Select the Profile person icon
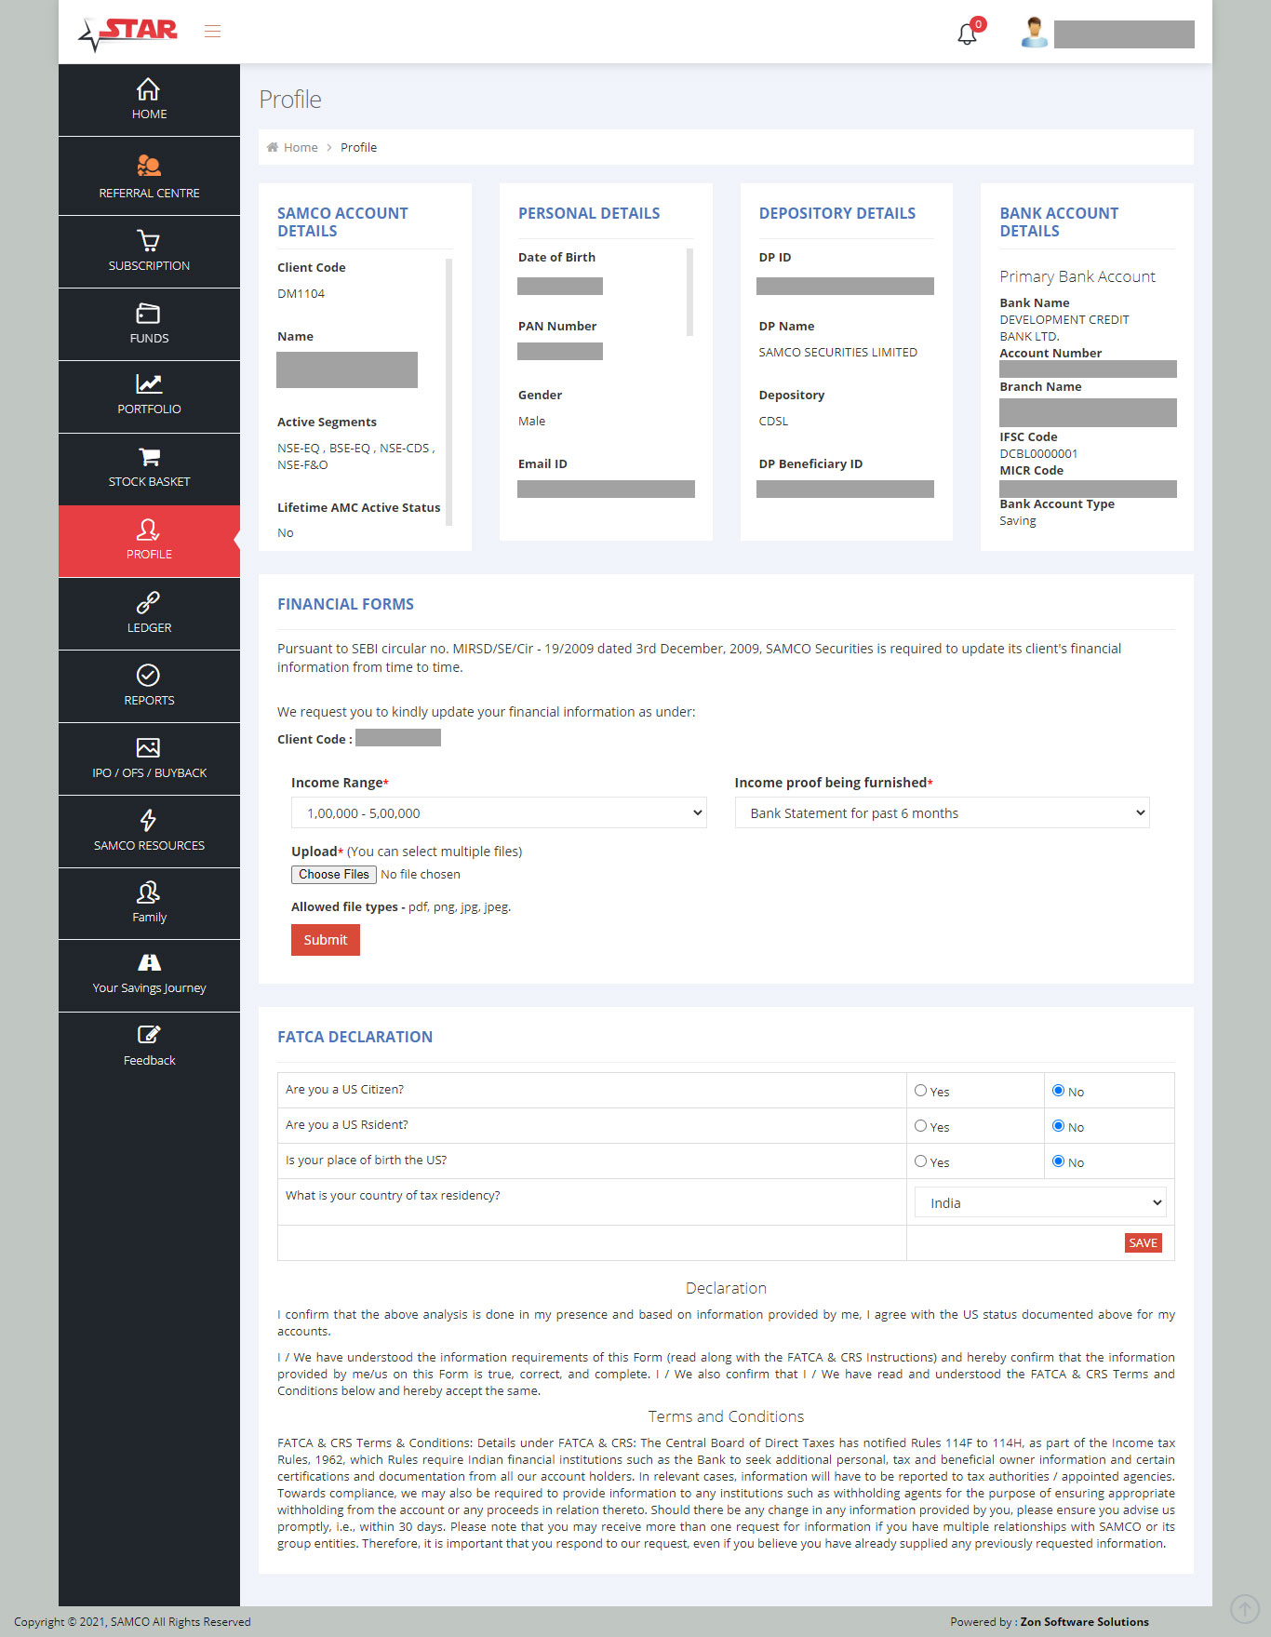This screenshot has width=1271, height=1637. [148, 530]
